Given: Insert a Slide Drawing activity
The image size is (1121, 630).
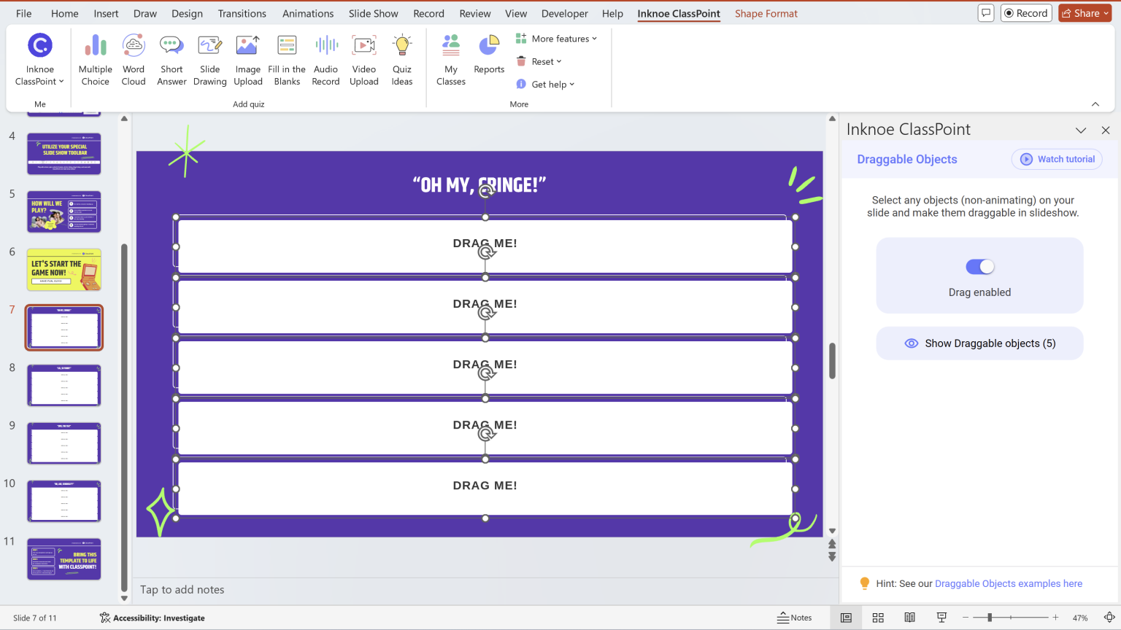Looking at the screenshot, I should click(210, 47).
